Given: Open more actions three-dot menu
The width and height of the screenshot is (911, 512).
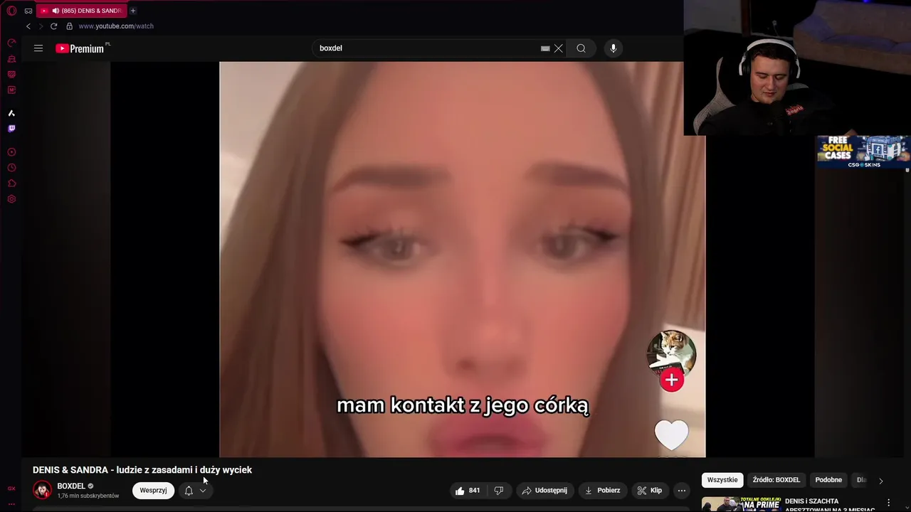Looking at the screenshot, I should click(x=682, y=491).
